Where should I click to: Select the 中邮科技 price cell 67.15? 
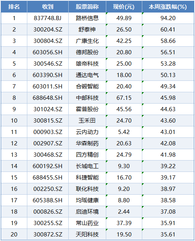124,98
